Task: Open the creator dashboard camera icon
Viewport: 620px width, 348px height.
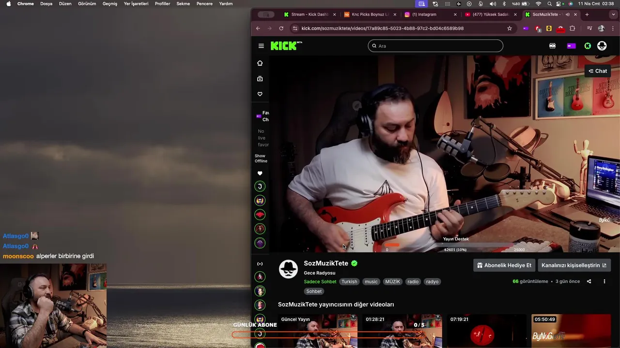Action: (553, 46)
